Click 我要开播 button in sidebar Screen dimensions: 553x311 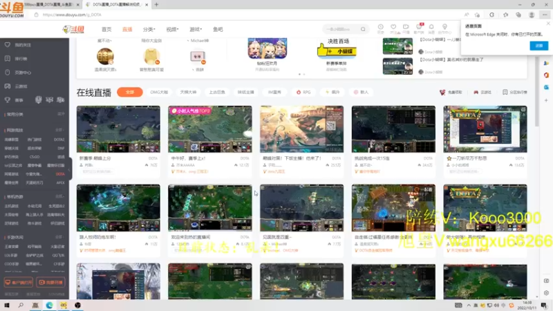pos(50,283)
